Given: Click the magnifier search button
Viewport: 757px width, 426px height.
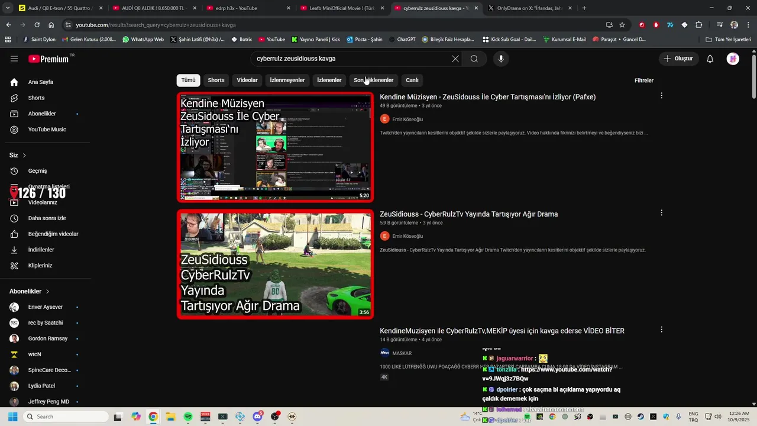Looking at the screenshot, I should point(474,59).
